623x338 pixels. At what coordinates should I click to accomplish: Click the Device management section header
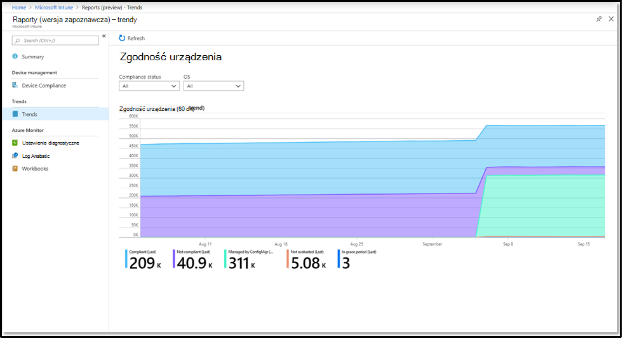pyautogui.click(x=34, y=72)
